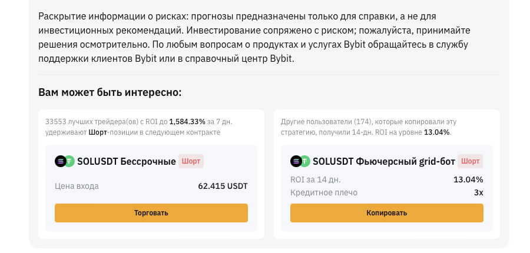Click the Solana logo in the Бессрочные card
Screen dimensions: 530x253
60,161
